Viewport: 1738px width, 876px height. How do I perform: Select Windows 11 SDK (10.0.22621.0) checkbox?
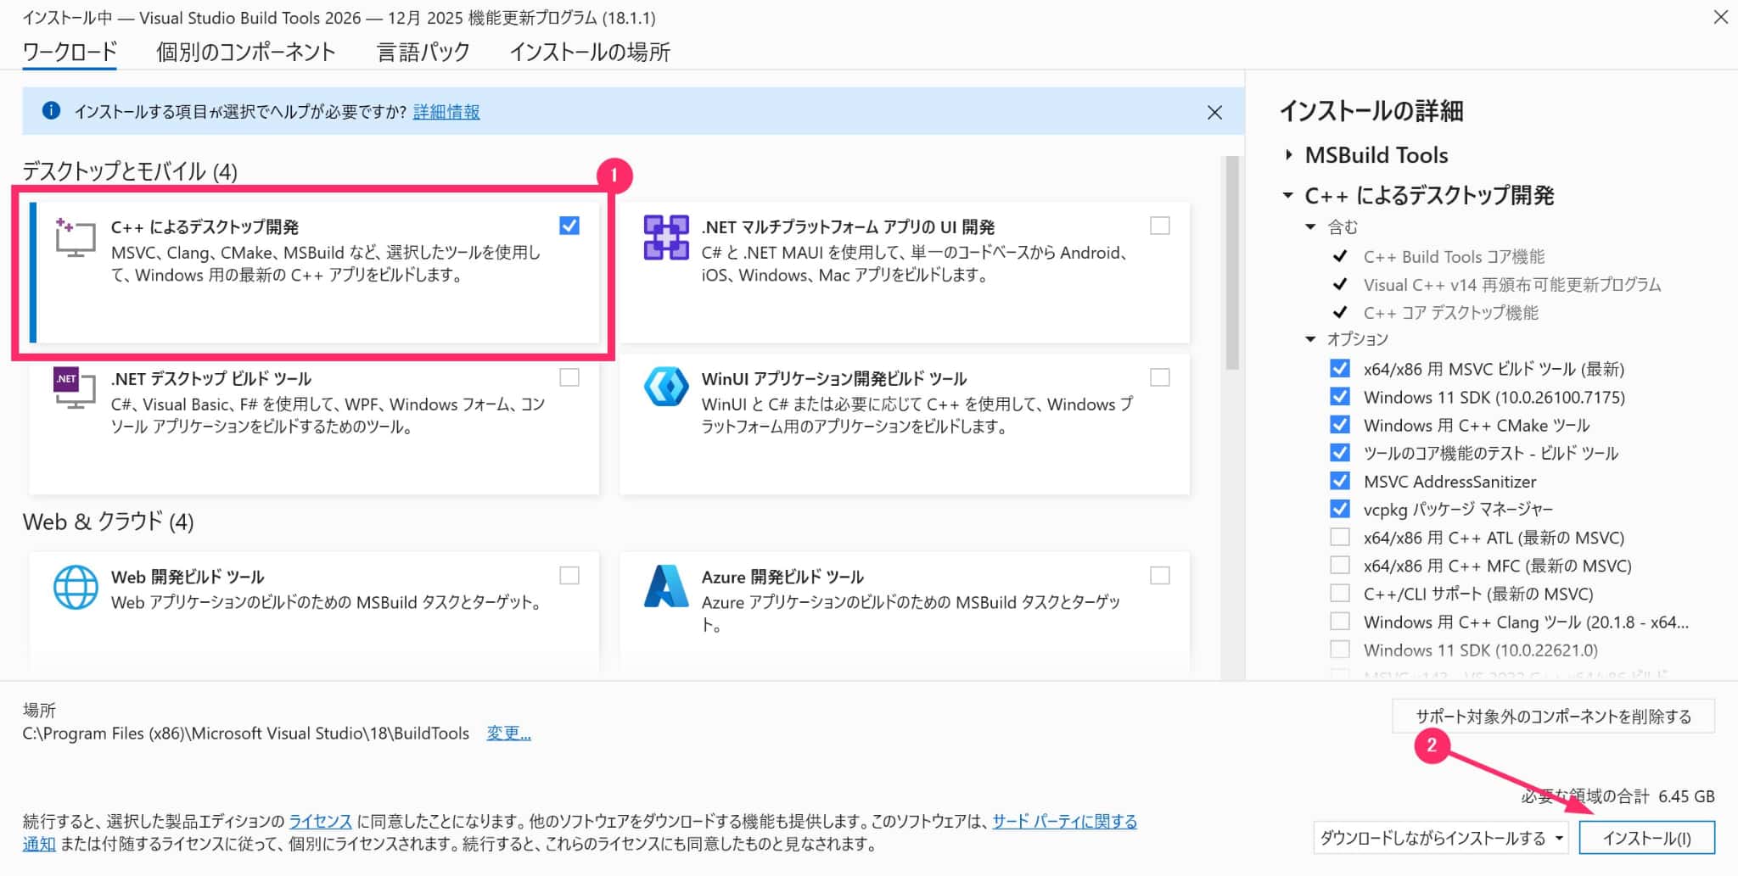pos(1339,650)
